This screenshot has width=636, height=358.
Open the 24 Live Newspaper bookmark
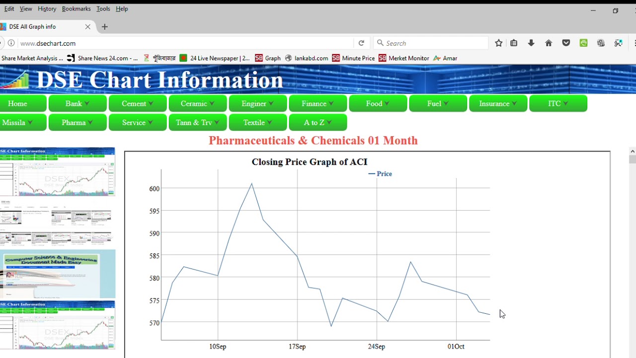[x=215, y=58]
